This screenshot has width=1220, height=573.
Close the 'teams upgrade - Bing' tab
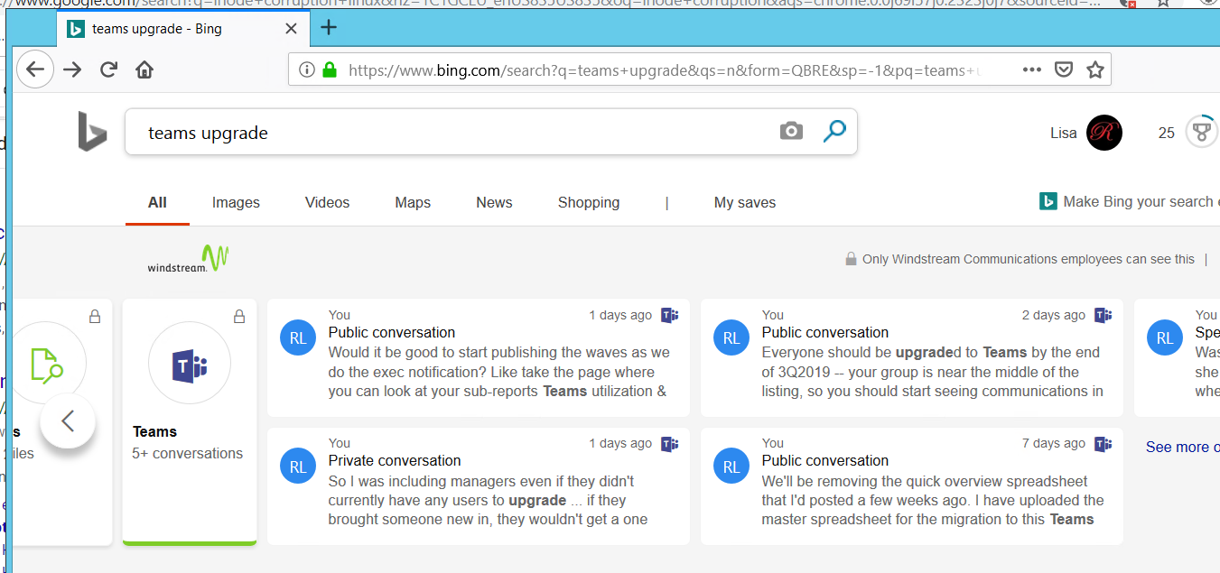click(291, 29)
